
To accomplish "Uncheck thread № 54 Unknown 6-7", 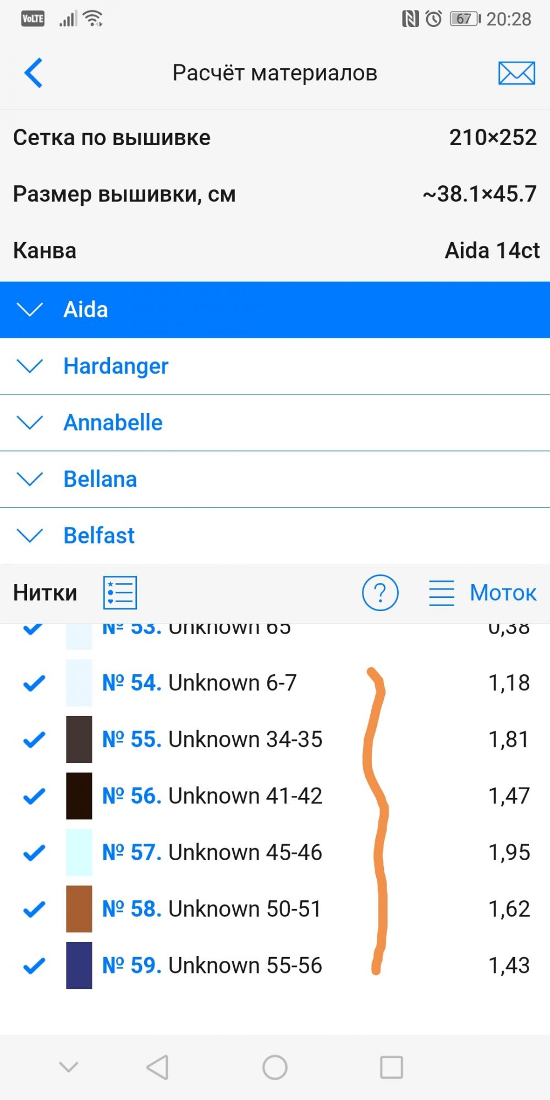I will [x=34, y=683].
